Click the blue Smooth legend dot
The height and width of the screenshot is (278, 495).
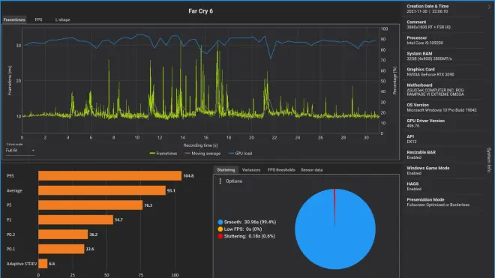click(x=220, y=222)
